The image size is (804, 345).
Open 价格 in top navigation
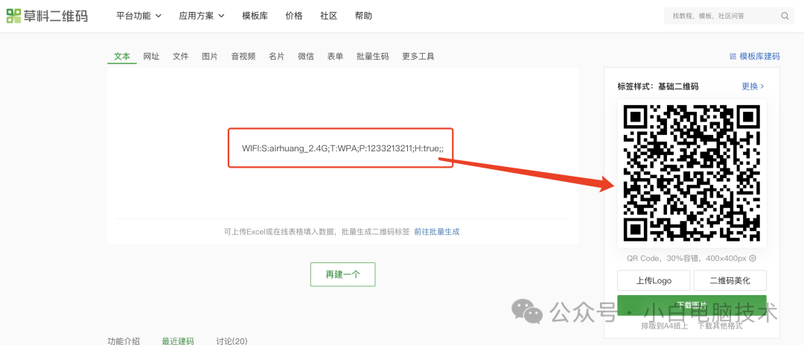[x=294, y=16]
